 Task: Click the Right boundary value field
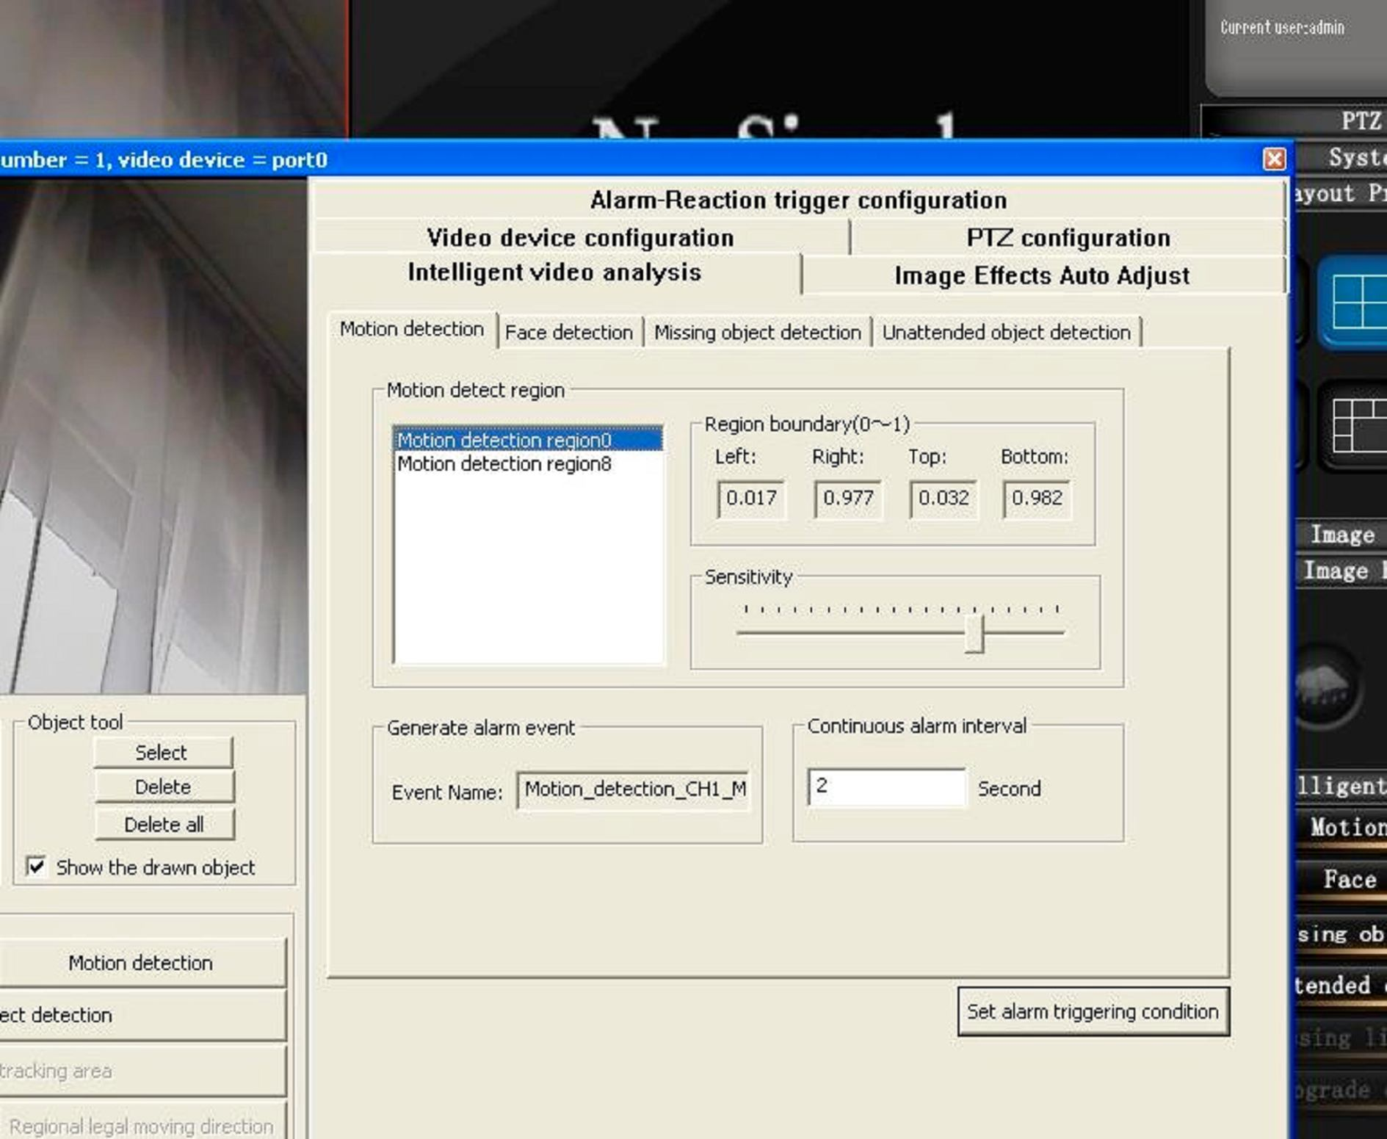(847, 499)
